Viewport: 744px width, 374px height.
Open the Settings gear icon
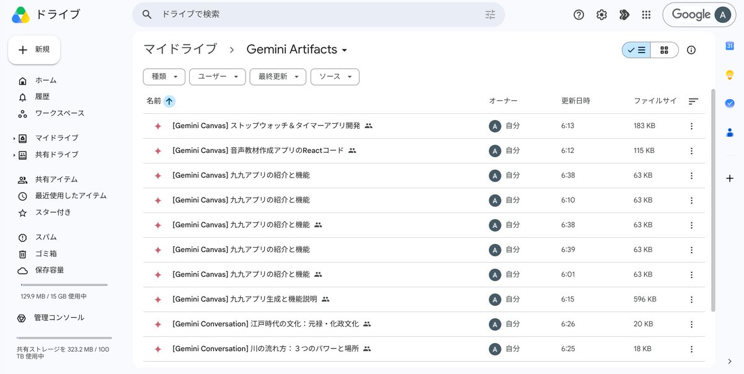(601, 15)
